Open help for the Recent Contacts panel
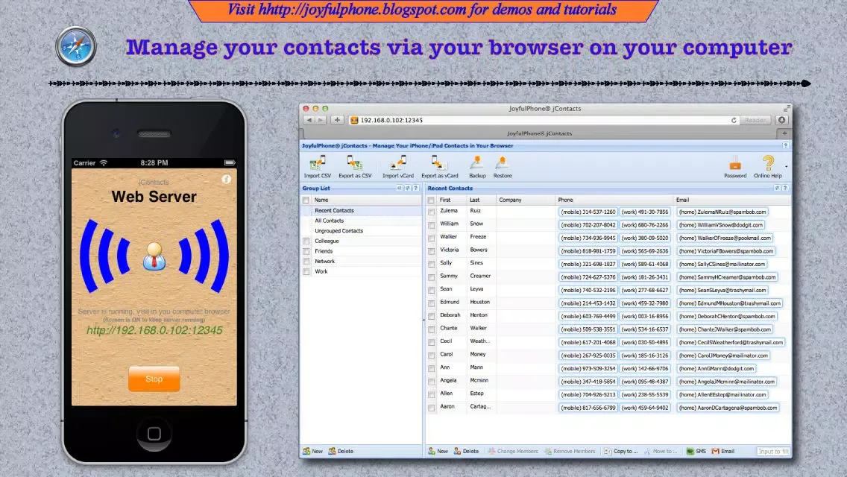 [785, 188]
